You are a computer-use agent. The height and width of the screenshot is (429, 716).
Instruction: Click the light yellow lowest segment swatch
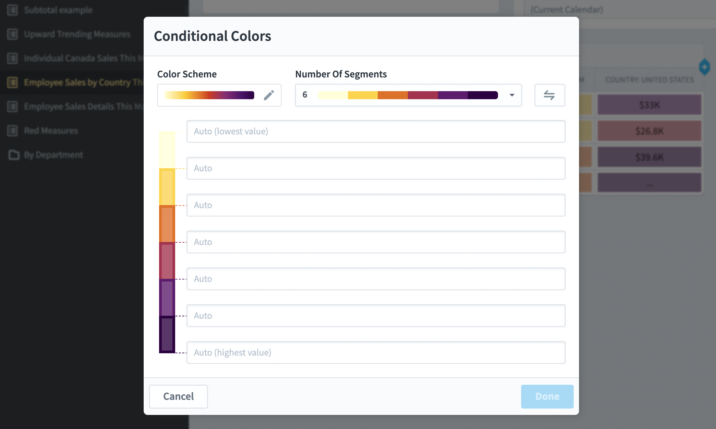167,150
